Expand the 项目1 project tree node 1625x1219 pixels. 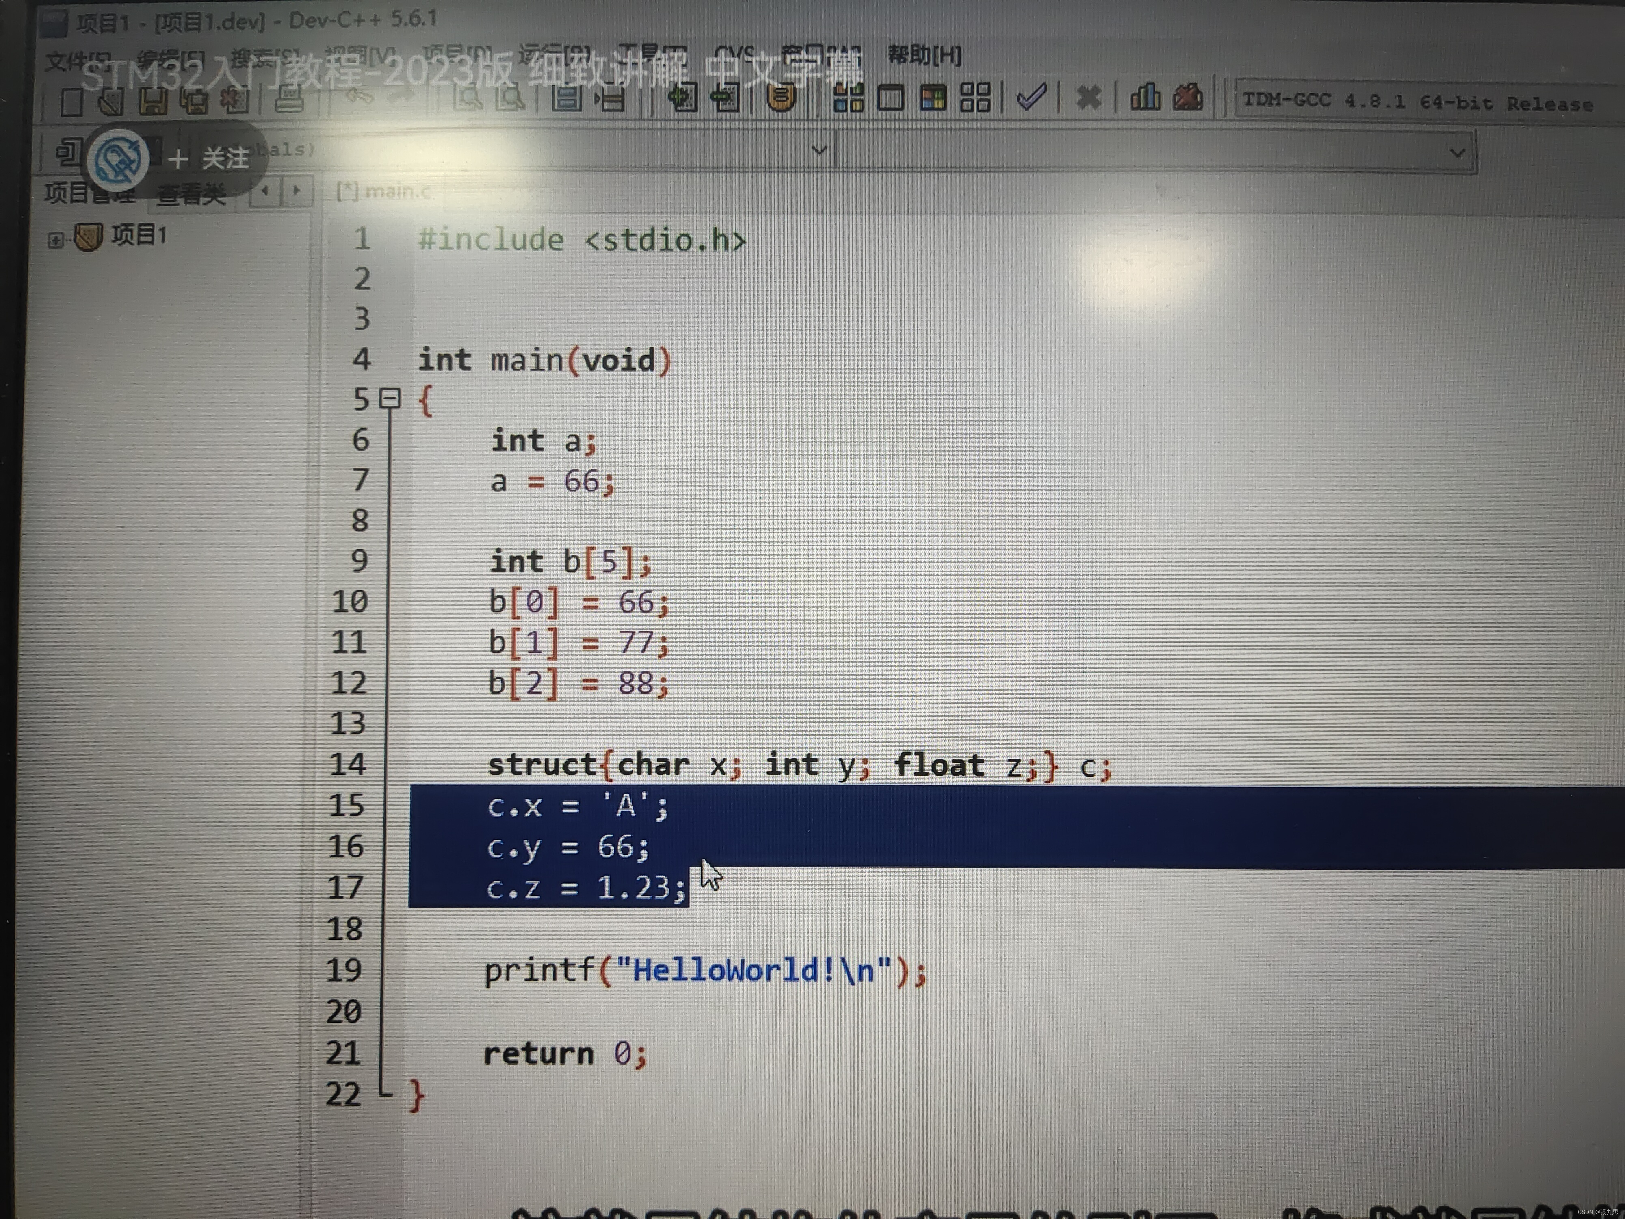55,240
